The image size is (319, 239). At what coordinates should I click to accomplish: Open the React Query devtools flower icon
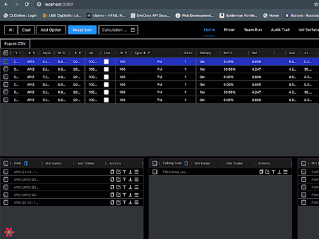pos(9,232)
